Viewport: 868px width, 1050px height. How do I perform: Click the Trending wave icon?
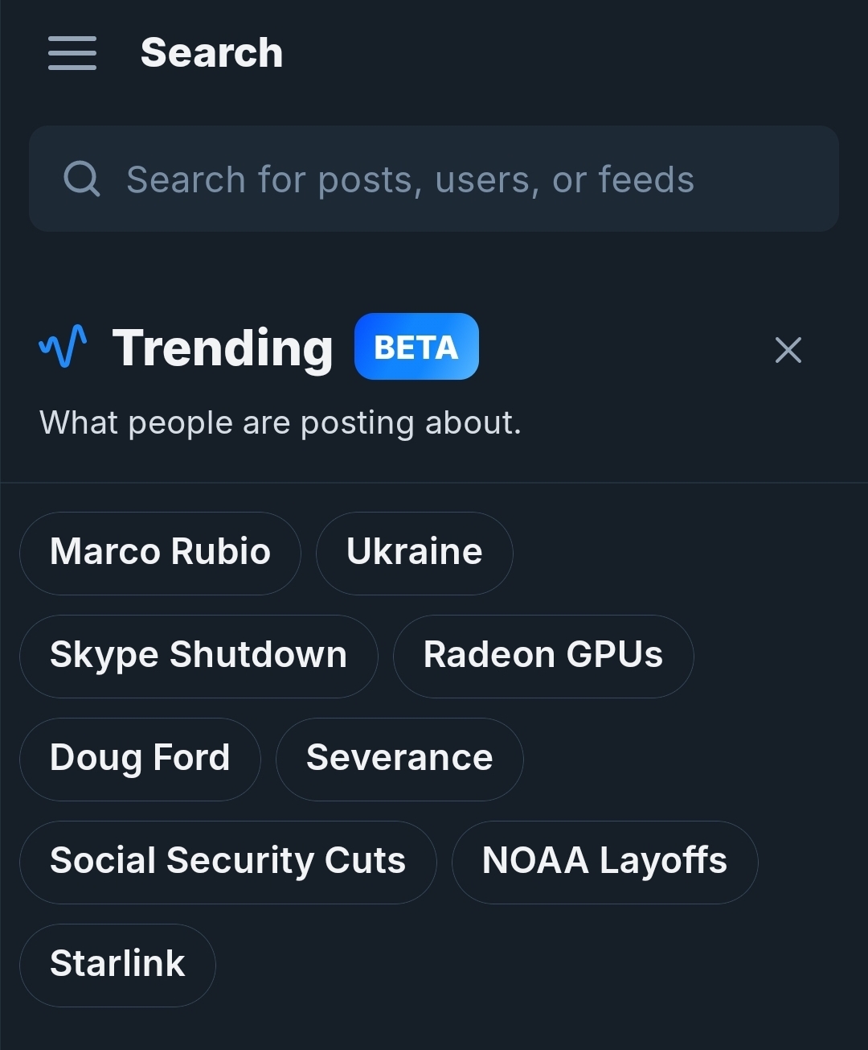pyautogui.click(x=63, y=347)
